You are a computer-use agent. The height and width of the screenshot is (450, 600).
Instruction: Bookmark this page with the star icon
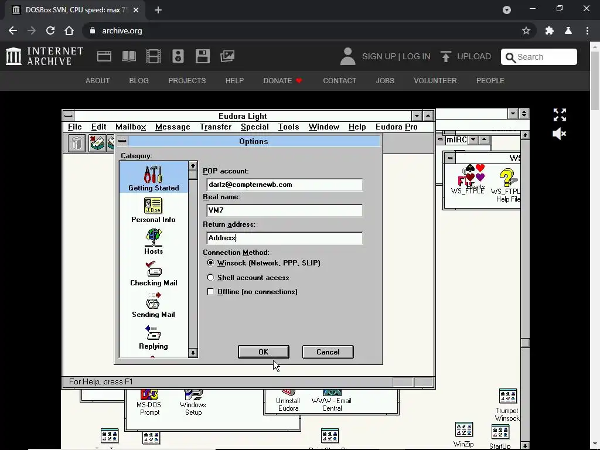(526, 30)
